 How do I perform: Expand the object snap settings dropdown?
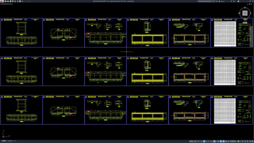click(x=216, y=141)
